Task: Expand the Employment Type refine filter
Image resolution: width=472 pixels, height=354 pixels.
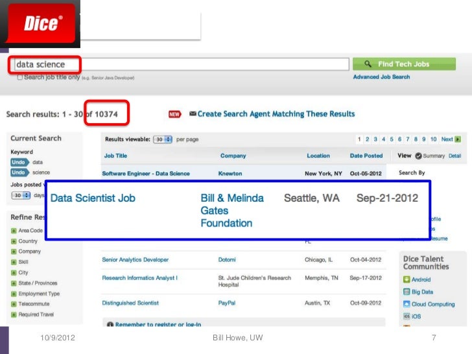Action: click(14, 294)
